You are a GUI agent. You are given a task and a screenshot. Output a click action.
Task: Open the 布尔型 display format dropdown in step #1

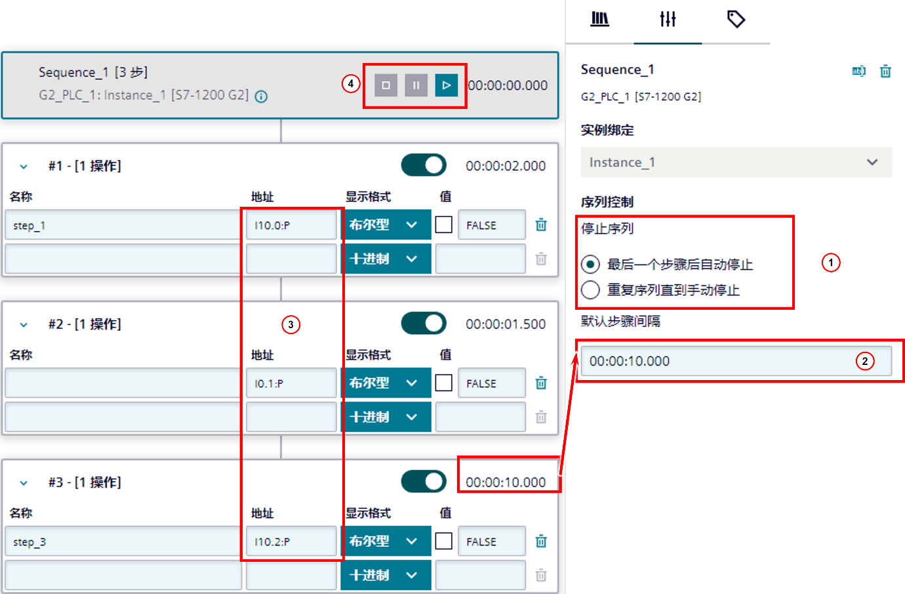[x=386, y=224]
